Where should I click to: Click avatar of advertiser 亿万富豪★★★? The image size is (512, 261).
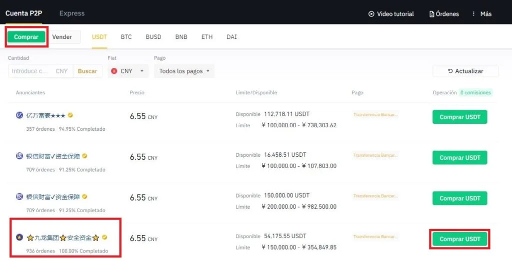pyautogui.click(x=19, y=115)
